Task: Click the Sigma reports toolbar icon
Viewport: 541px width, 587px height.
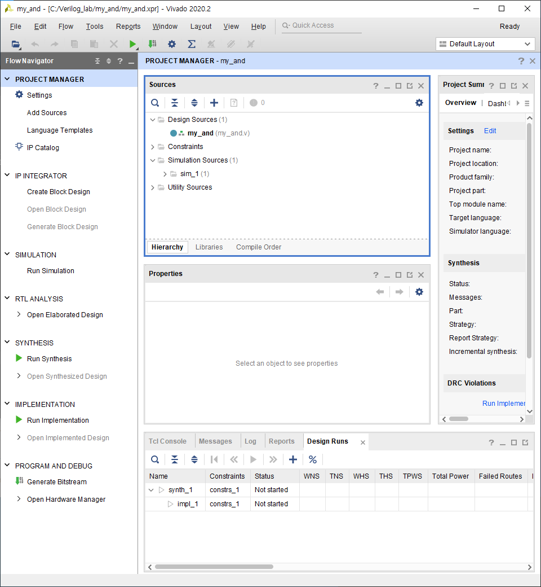Action: [192, 44]
